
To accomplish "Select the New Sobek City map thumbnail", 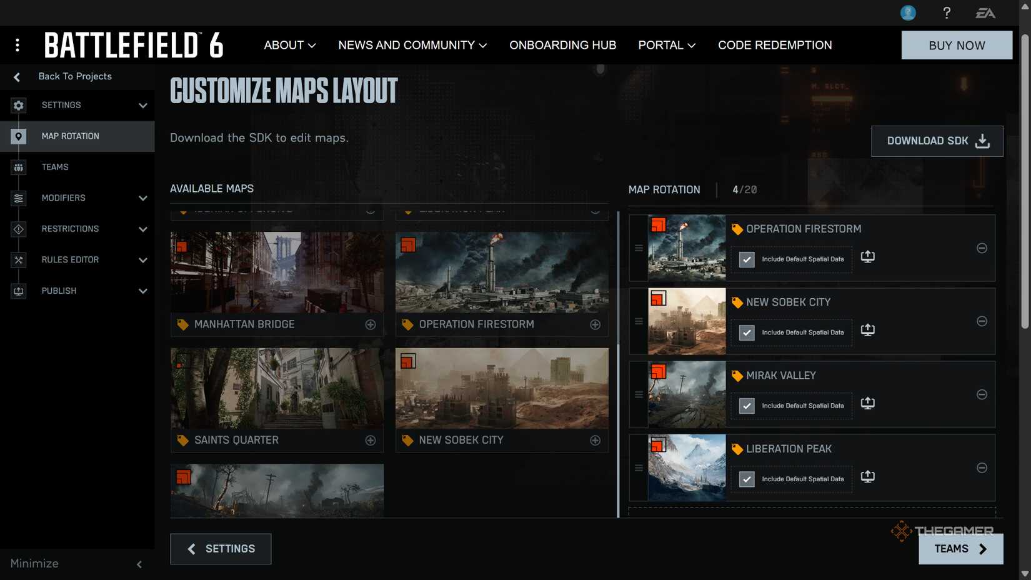I will (502, 389).
